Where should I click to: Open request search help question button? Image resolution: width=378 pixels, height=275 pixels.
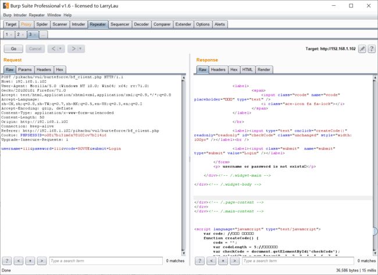tap(7, 260)
